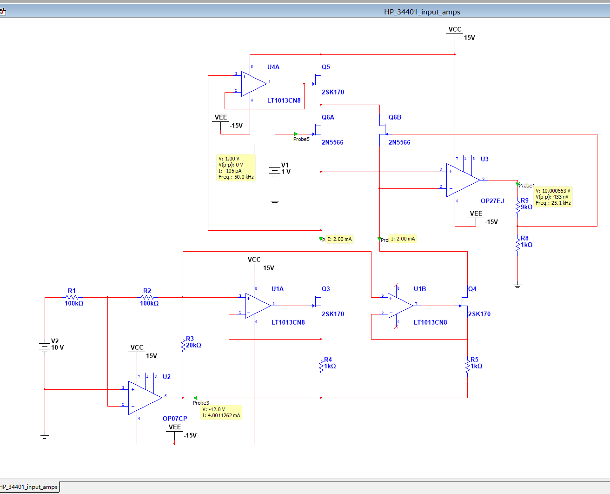Image resolution: width=610 pixels, height=494 pixels.
Task: Select the Q6B JFET transistor symbol
Action: 384,129
